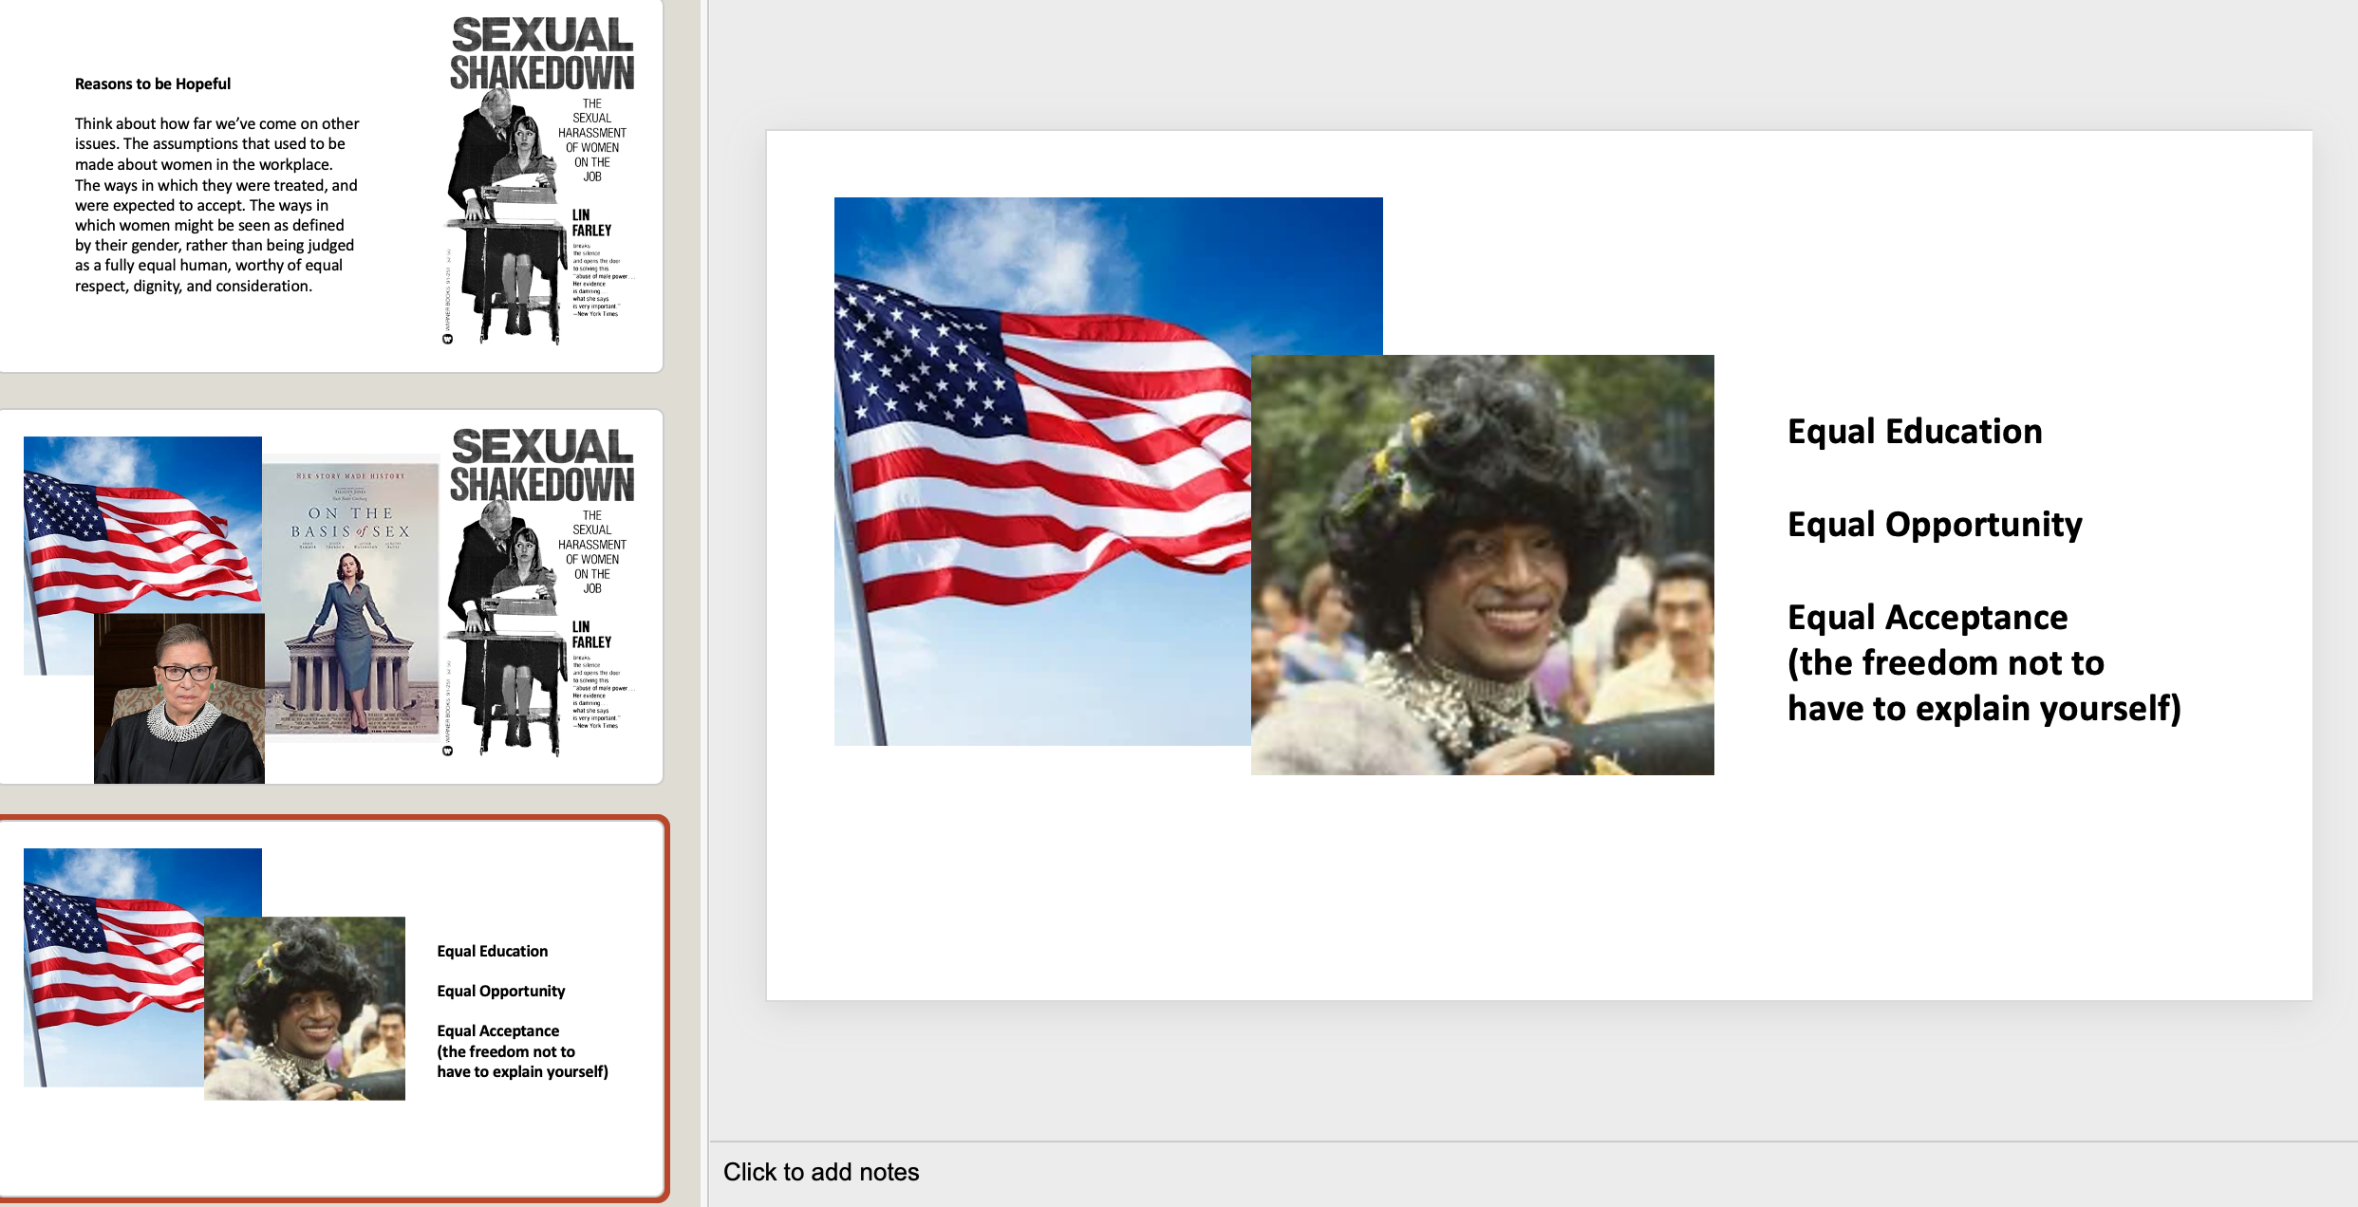Image resolution: width=2358 pixels, height=1207 pixels.
Task: Click the 'Click to add notes' field
Action: click(x=821, y=1172)
